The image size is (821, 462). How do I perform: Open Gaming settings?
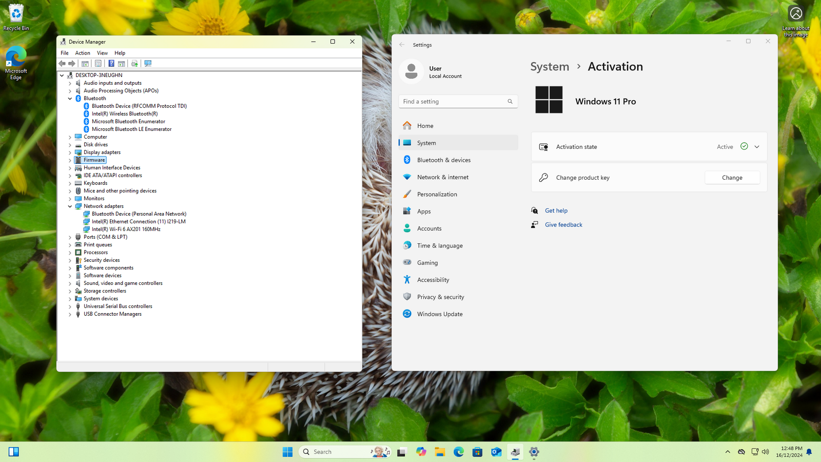click(x=458, y=263)
